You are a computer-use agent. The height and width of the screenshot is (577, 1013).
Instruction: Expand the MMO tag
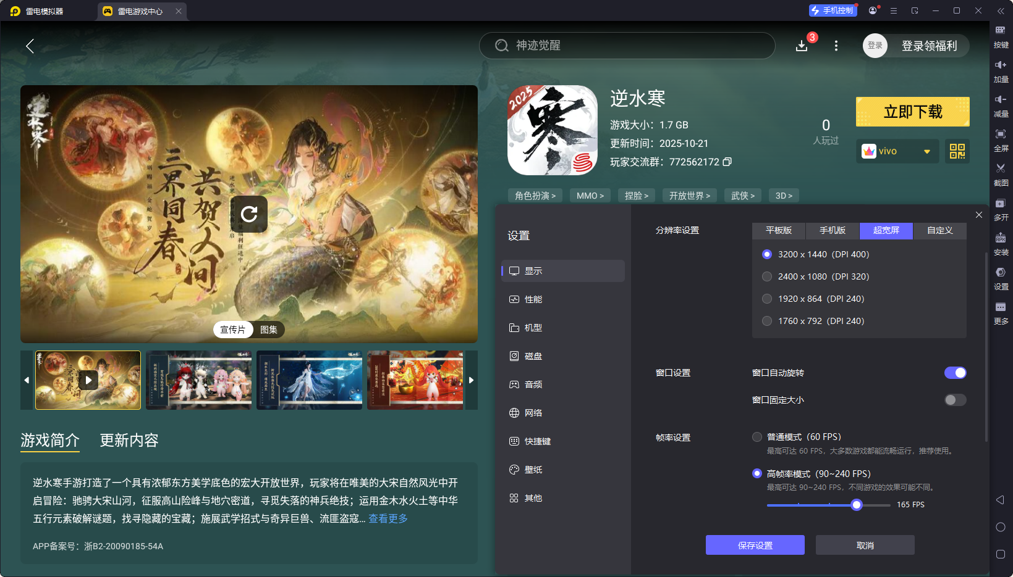(590, 196)
